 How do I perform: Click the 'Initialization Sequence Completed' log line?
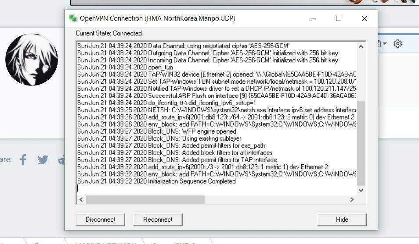[x=157, y=181]
